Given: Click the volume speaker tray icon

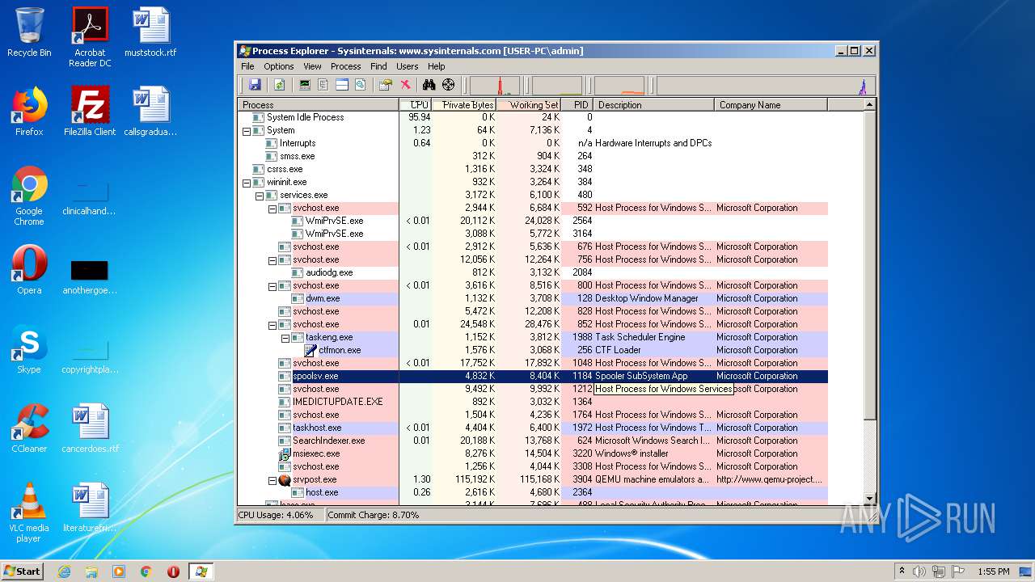Looking at the screenshot, I should (x=919, y=571).
